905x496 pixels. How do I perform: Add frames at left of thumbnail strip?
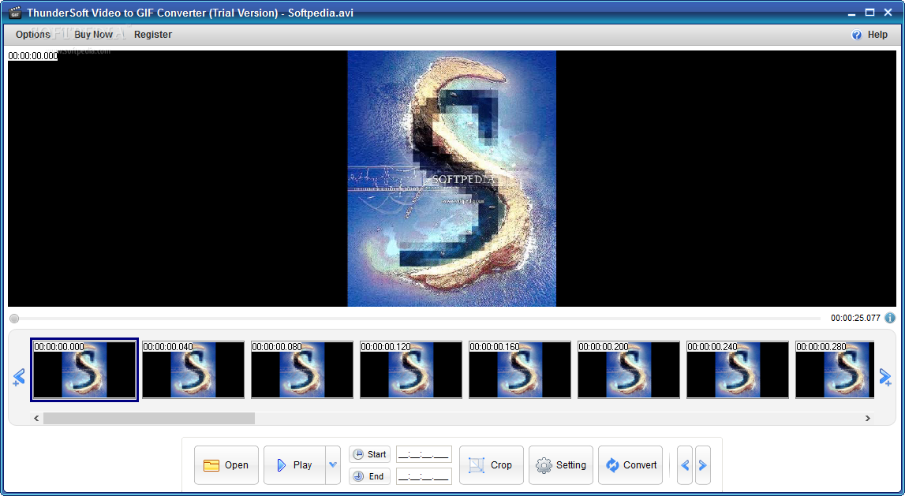(19, 378)
